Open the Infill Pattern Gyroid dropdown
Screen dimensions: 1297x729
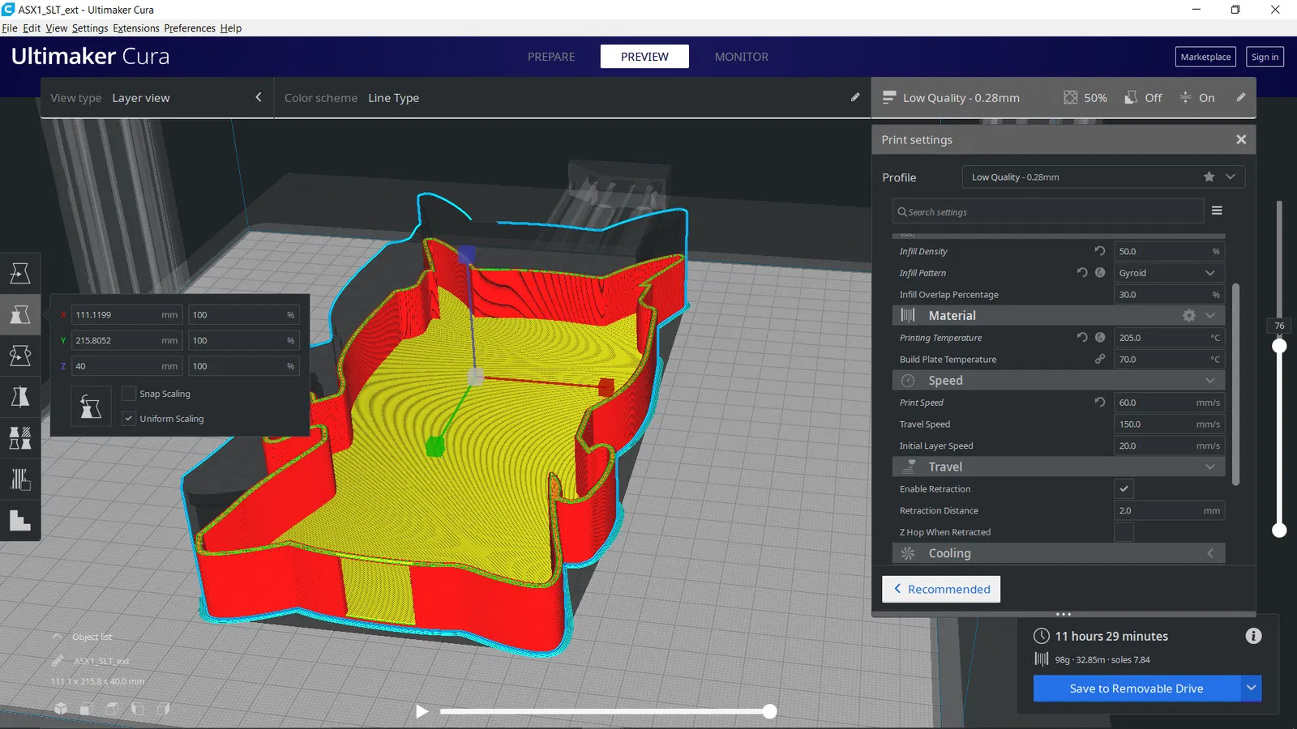(1169, 273)
